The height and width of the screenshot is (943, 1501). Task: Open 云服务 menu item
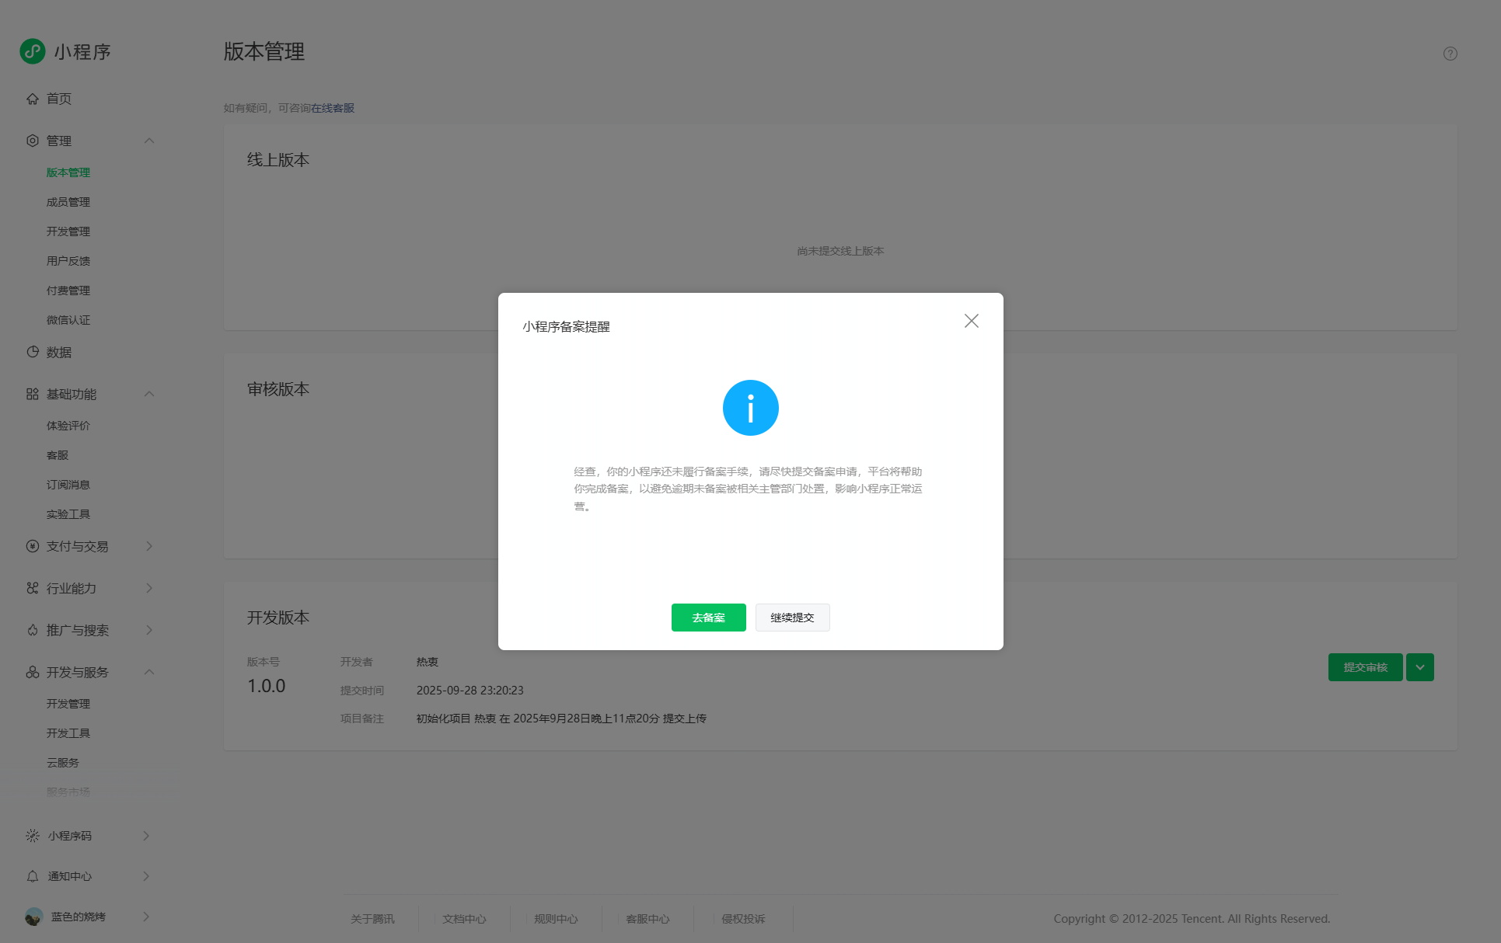click(63, 763)
